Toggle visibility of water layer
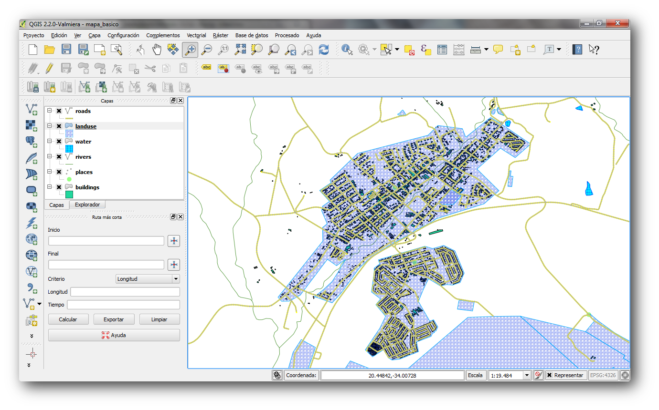 tap(59, 142)
